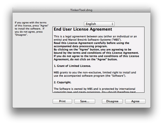Click the line starting "This is a legal agreement"
The height and width of the screenshot is (125, 163).
pyautogui.click(x=95, y=36)
